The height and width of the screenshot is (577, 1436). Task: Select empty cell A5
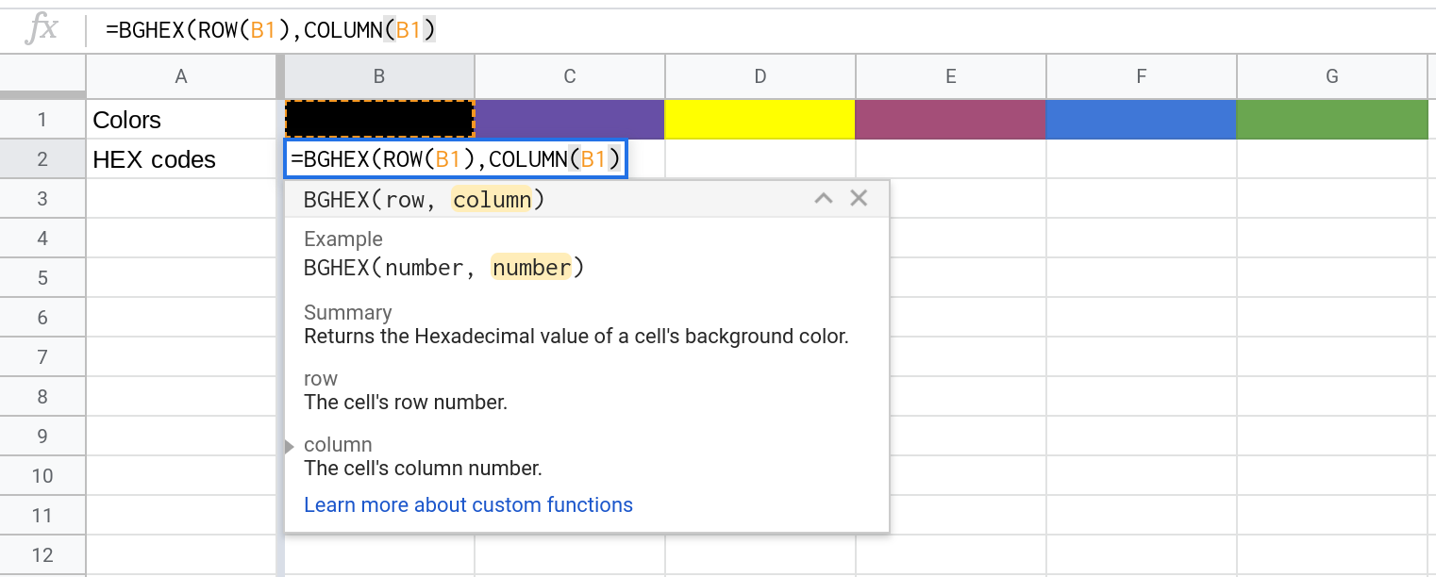[x=181, y=278]
